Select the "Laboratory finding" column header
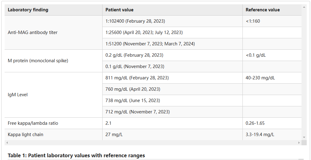The image size is (311, 160). tap(28, 10)
